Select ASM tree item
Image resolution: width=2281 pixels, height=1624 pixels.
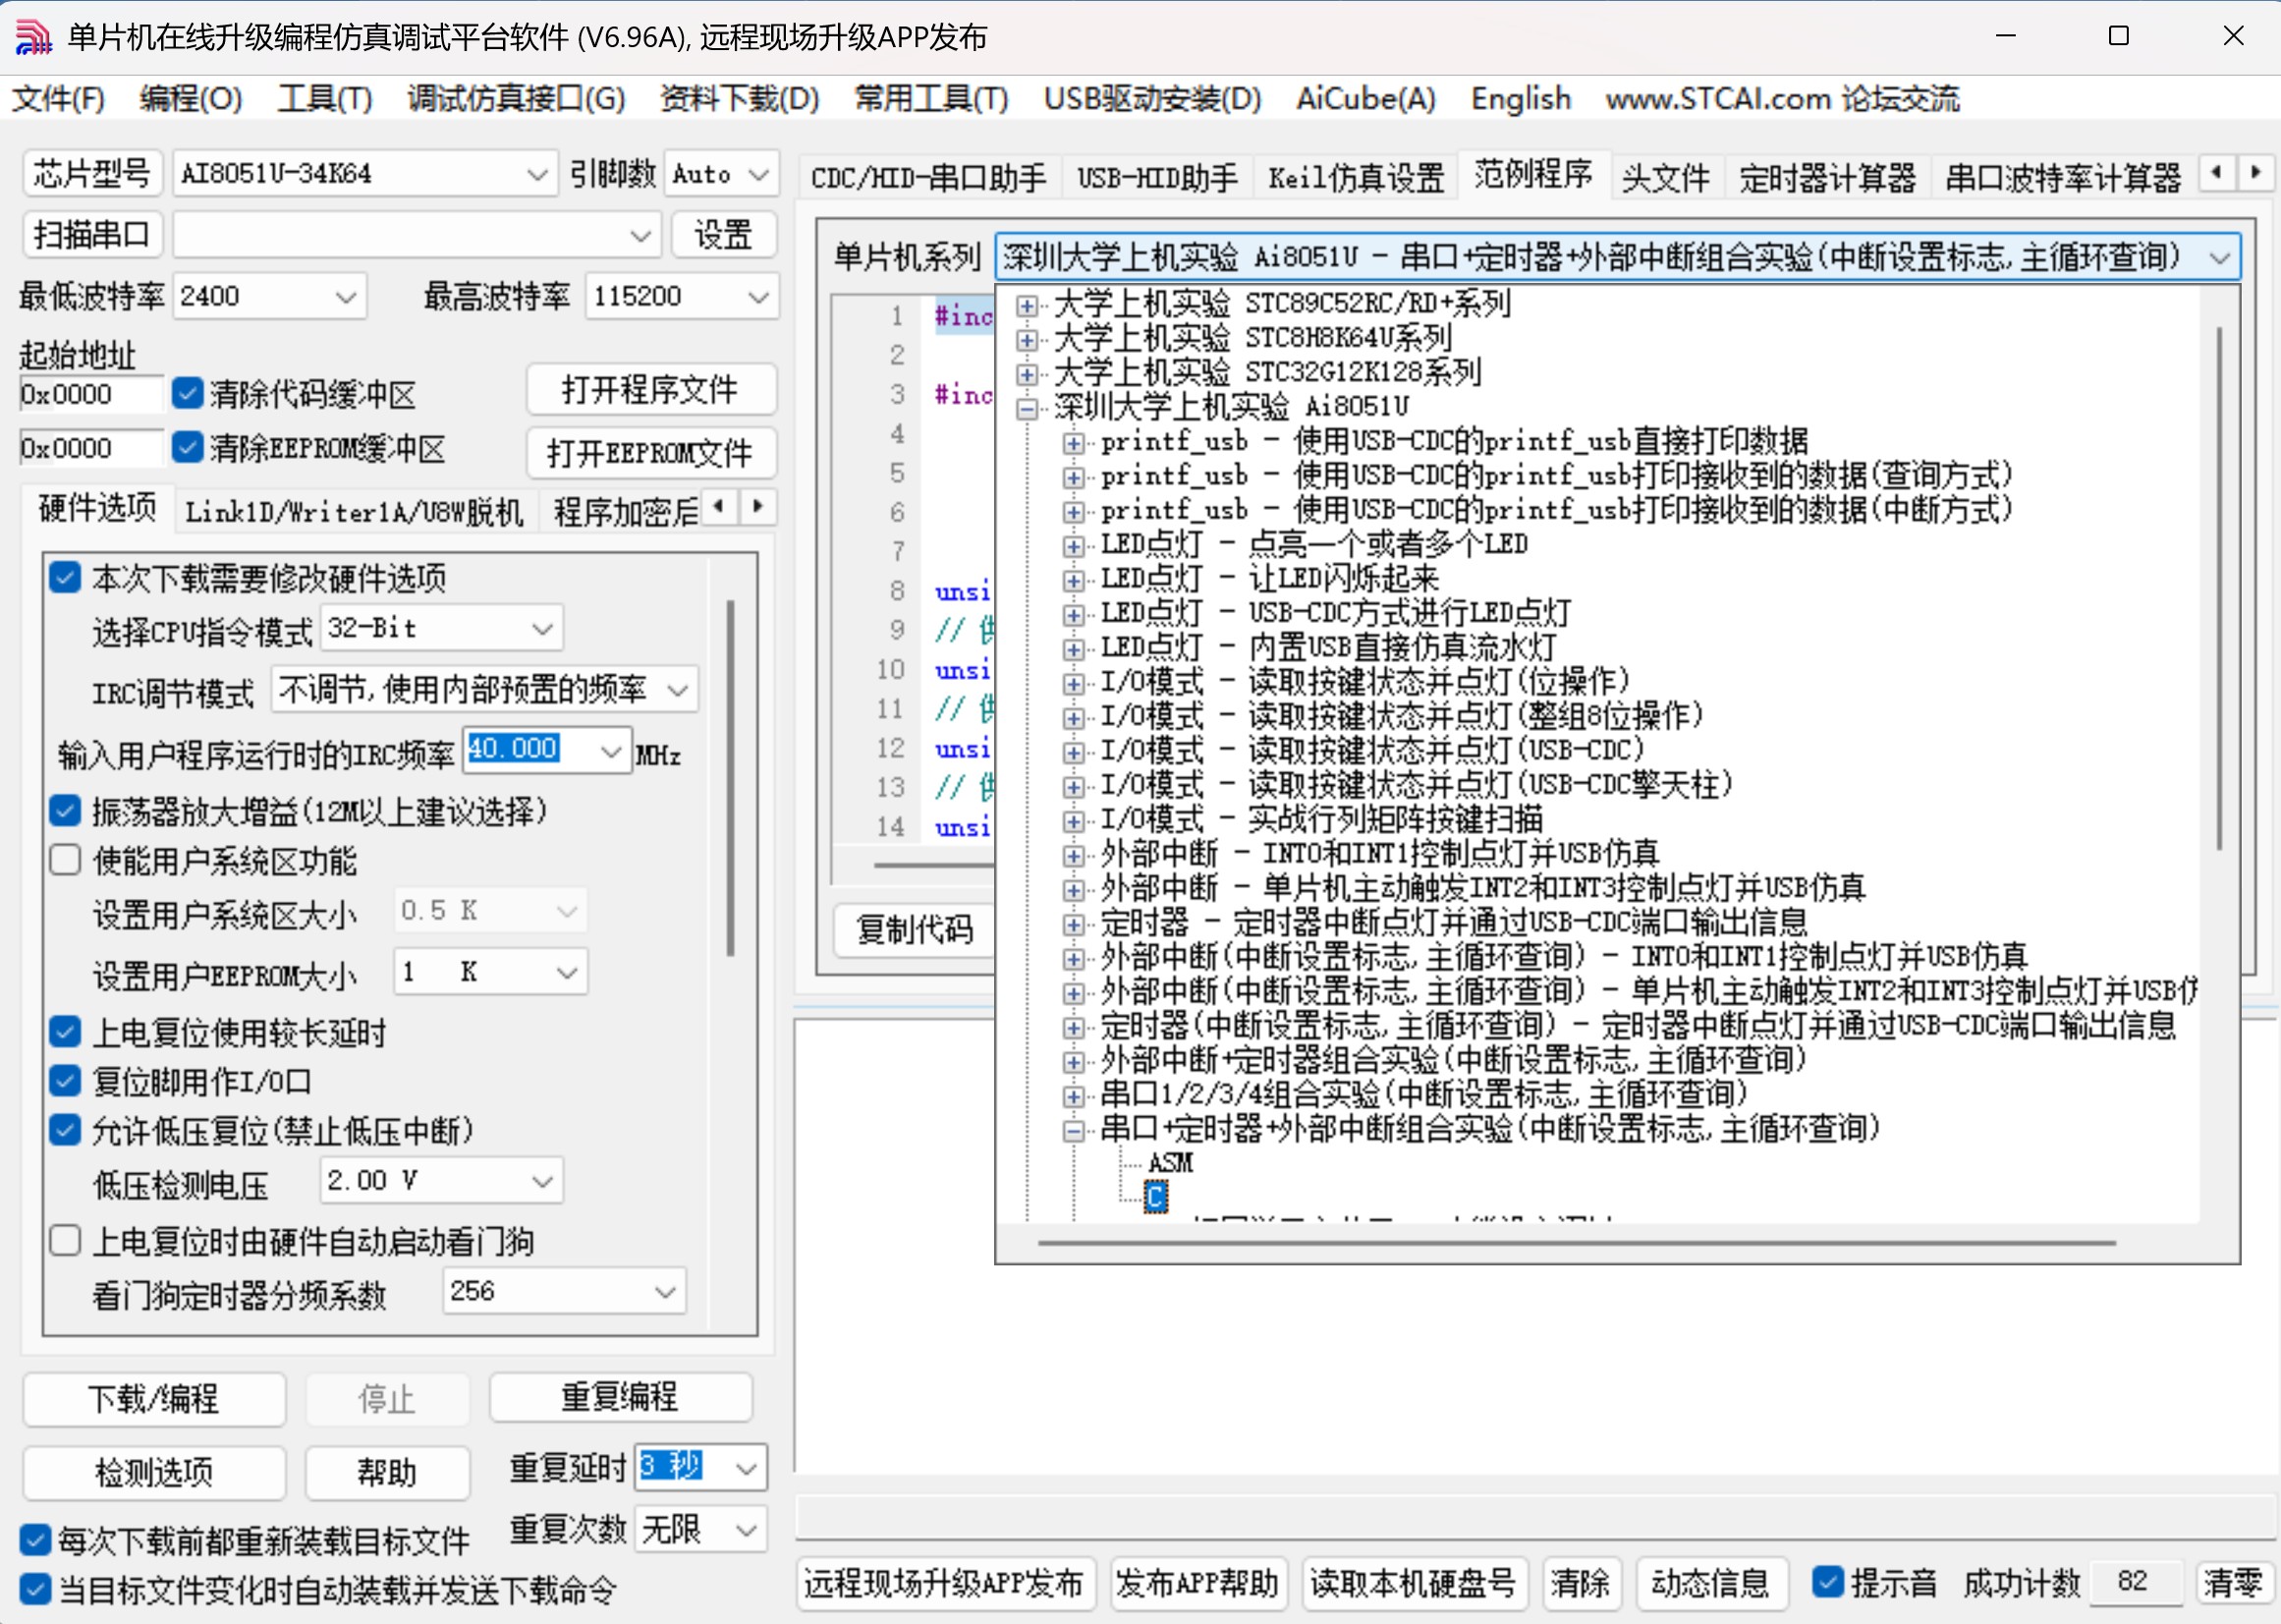(1170, 1163)
